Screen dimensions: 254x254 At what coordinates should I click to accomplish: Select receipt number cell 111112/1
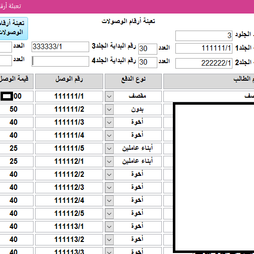coord(69,161)
